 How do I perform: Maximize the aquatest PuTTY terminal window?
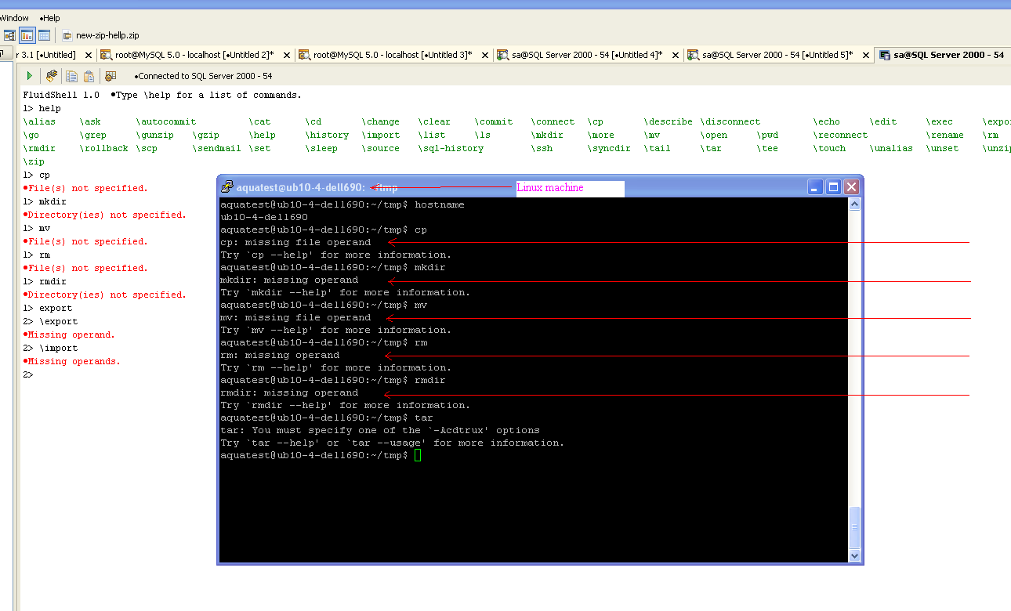click(834, 187)
